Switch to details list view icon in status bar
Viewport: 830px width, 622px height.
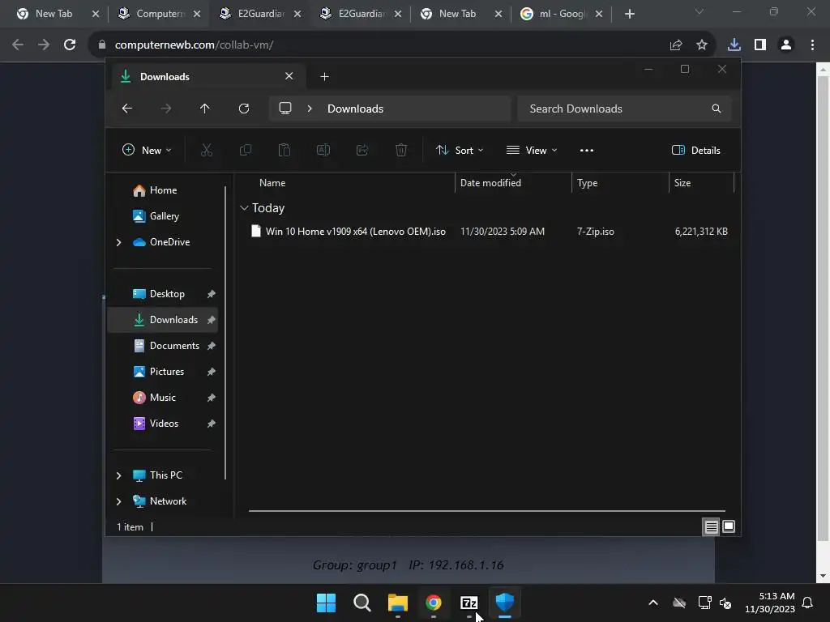[x=711, y=526]
